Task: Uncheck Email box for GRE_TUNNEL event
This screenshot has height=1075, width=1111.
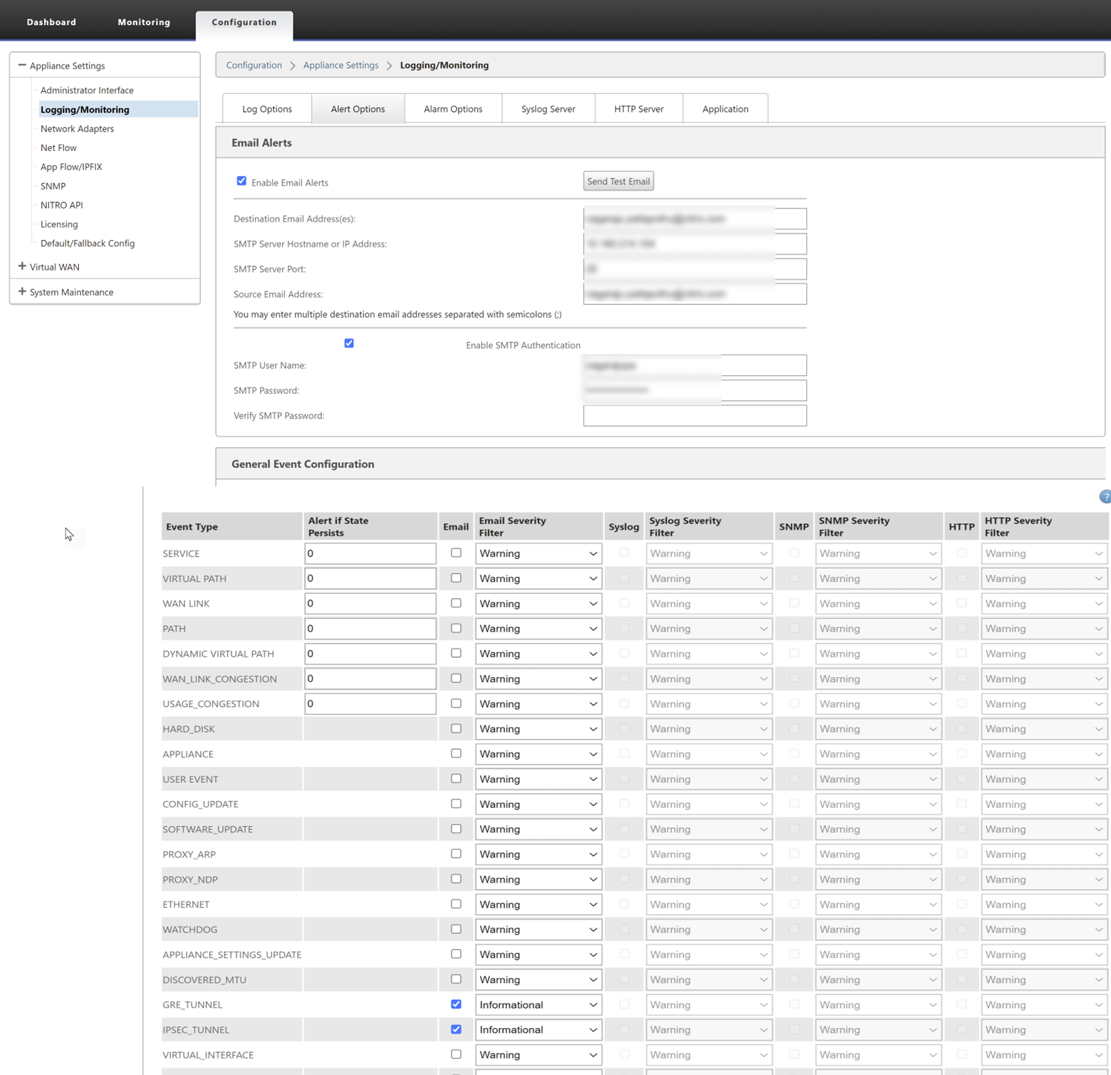Action: [x=456, y=1004]
